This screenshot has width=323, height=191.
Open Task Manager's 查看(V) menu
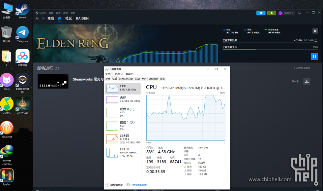tap(129, 74)
